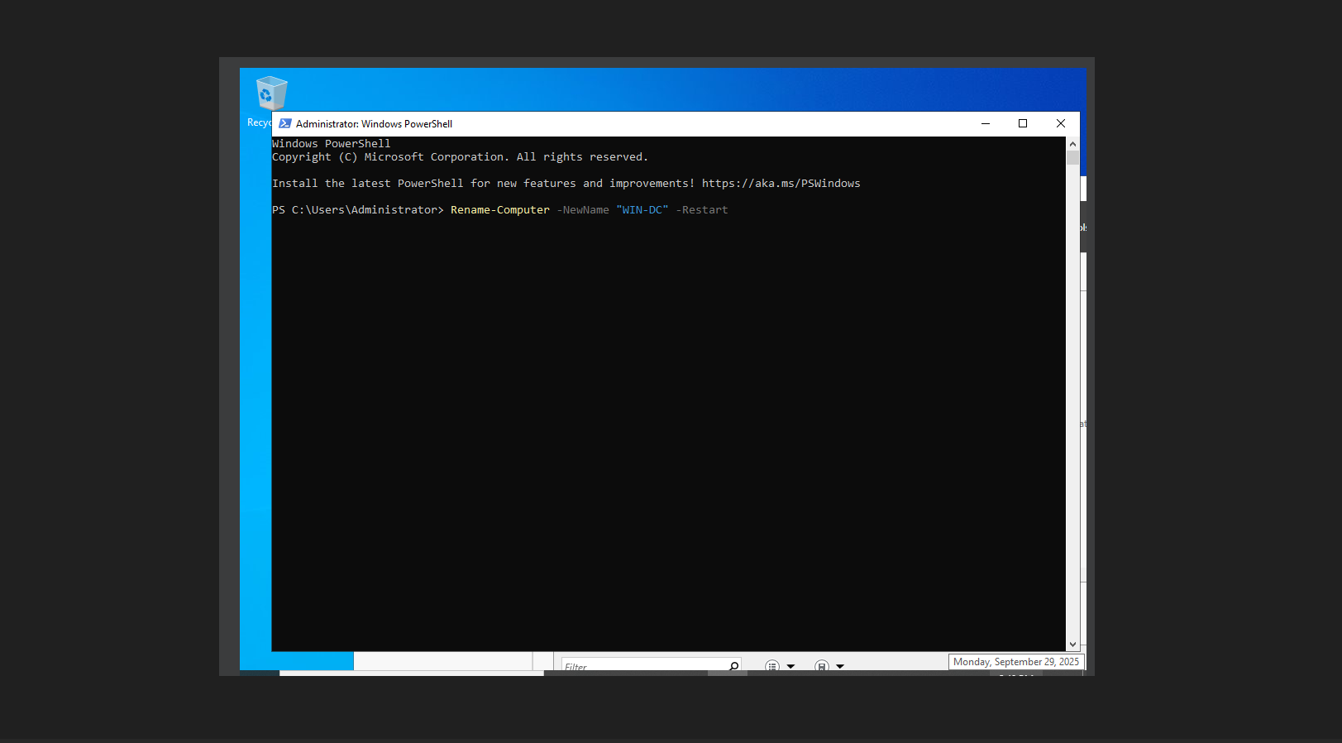
Task: Click the PowerShell vertical scrollbar thumb
Action: 1072,158
